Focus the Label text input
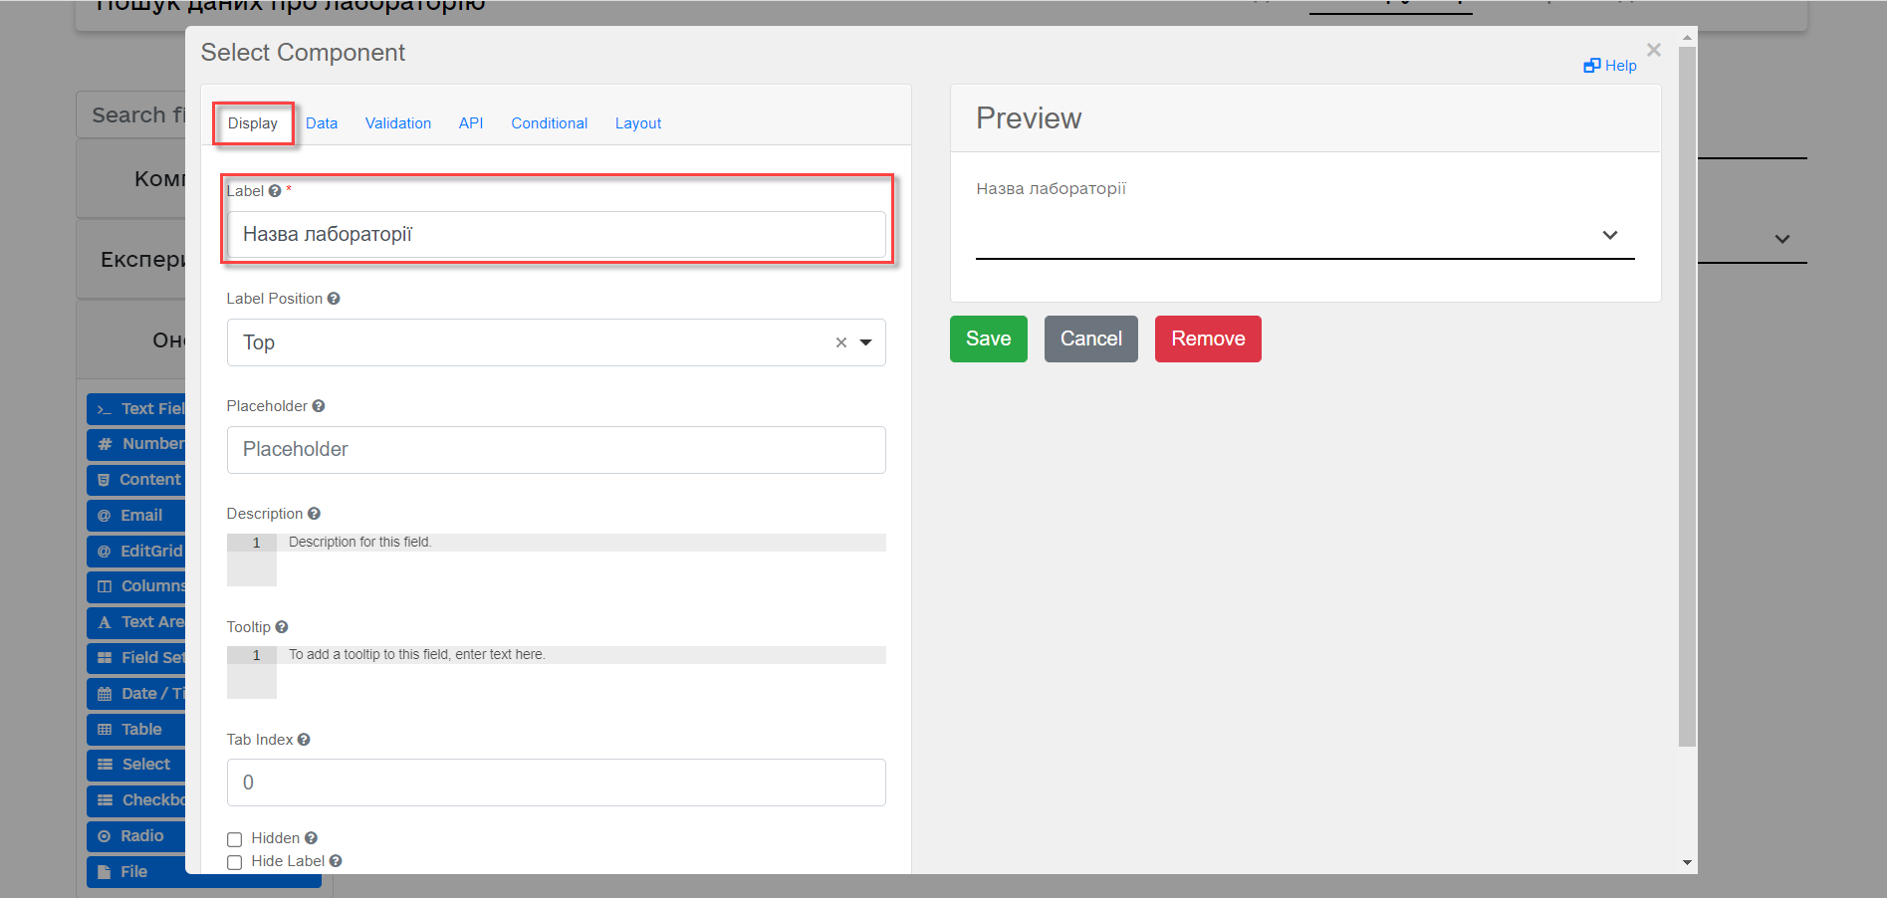 (557, 235)
